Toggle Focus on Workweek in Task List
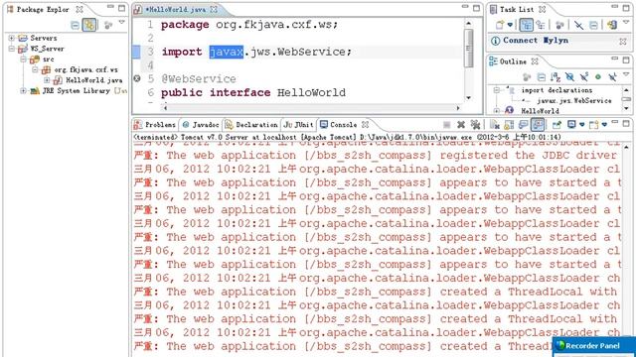636x357 pixels. click(x=559, y=25)
